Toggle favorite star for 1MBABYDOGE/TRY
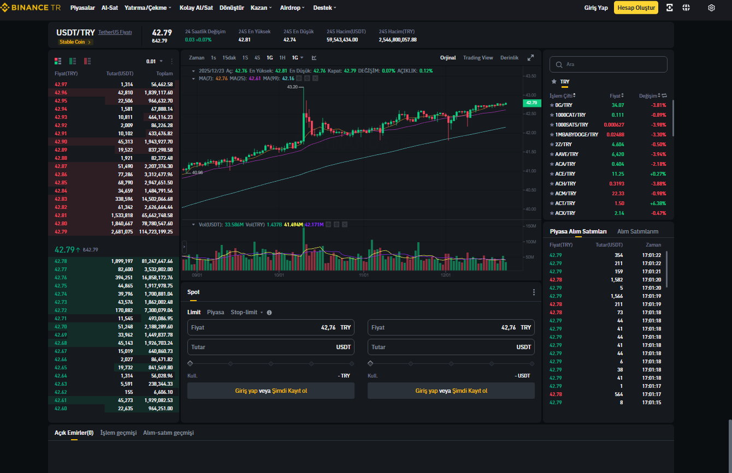The image size is (732, 473). click(x=552, y=135)
